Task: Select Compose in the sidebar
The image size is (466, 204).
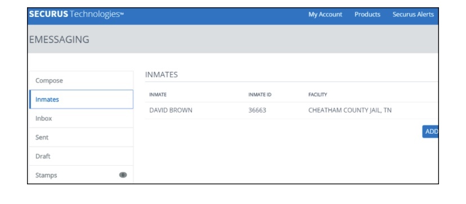Action: (x=81, y=80)
